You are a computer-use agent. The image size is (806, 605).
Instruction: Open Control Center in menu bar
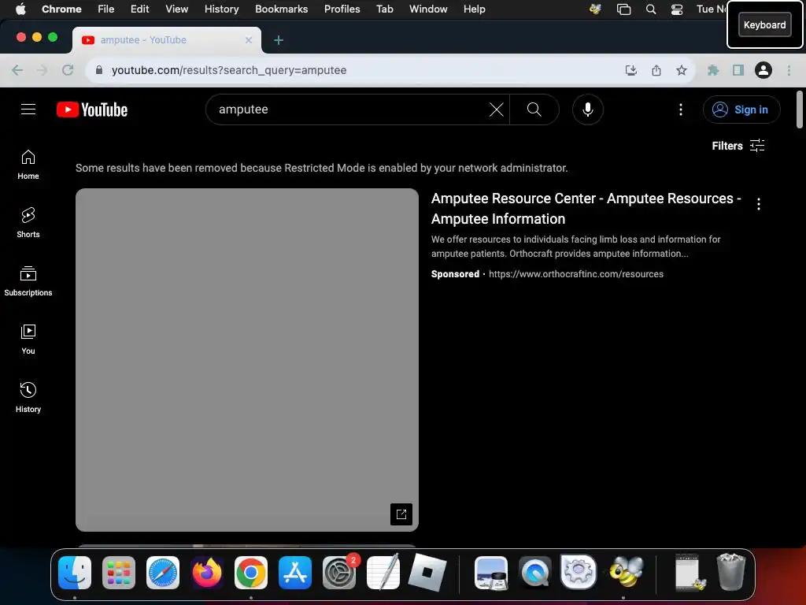(676, 9)
